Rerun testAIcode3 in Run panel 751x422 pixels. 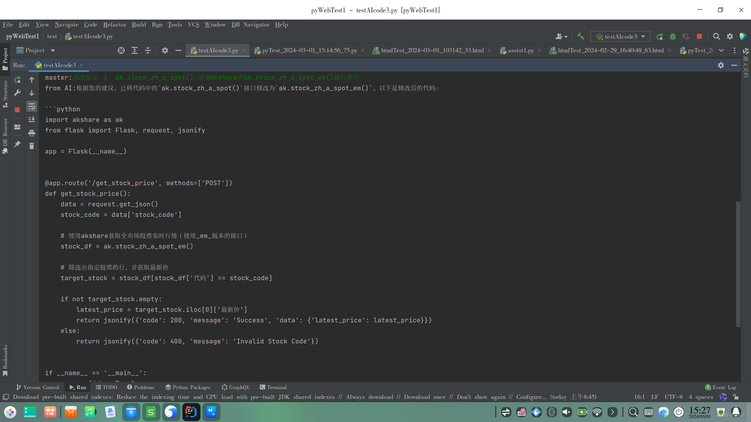(x=17, y=80)
